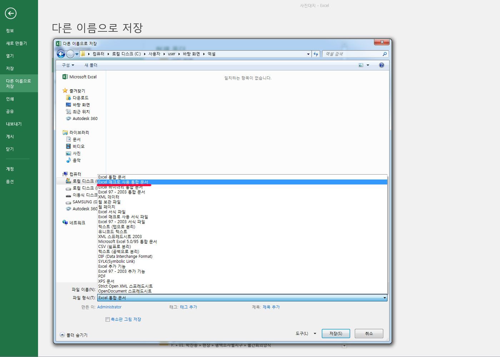This screenshot has width=500, height=357.
Task: Click the 새 폴더 button
Action: click(91, 65)
